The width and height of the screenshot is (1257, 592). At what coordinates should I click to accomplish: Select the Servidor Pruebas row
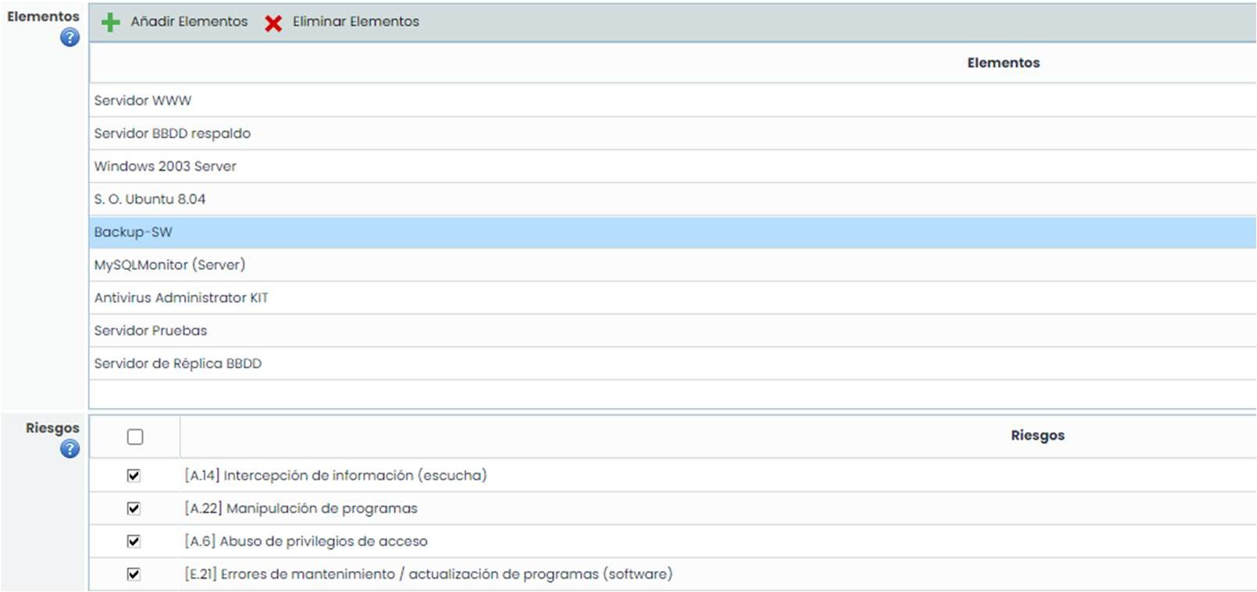pos(151,331)
